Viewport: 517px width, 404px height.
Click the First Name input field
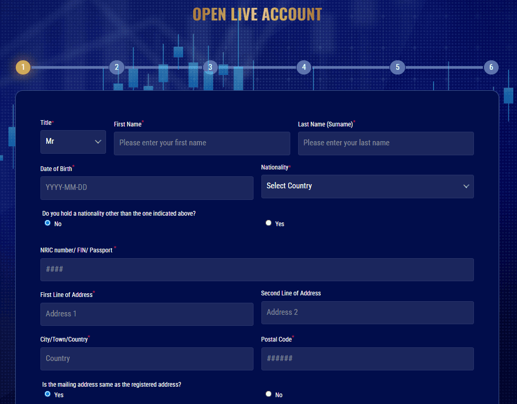point(202,143)
